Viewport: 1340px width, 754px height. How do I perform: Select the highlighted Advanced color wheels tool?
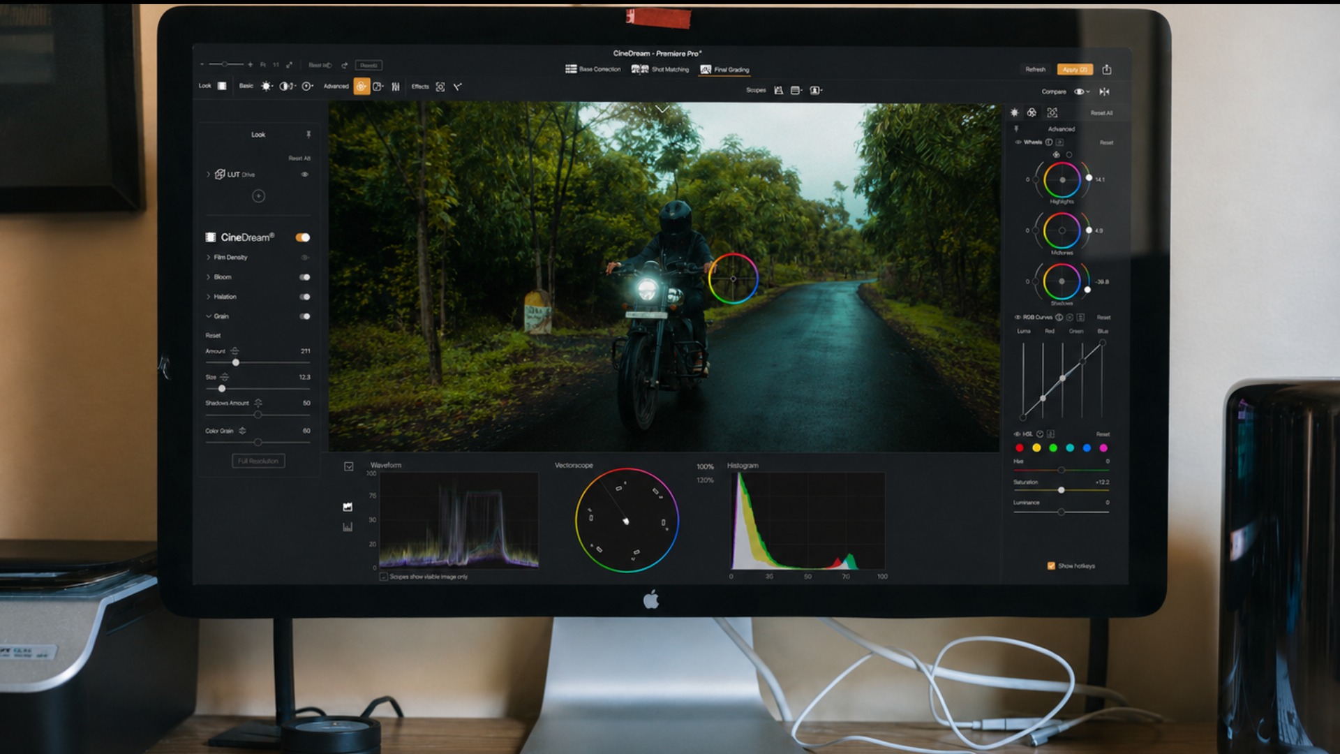coord(362,87)
